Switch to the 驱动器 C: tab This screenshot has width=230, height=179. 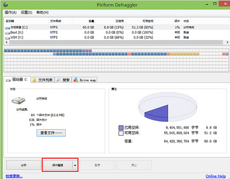pos(17,80)
